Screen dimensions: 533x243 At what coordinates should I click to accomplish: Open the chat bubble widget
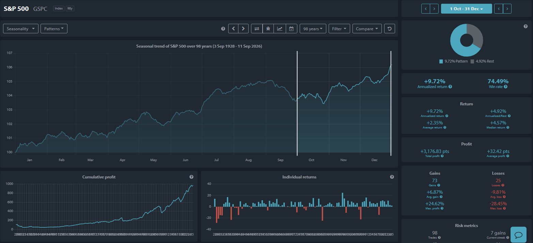519,235
